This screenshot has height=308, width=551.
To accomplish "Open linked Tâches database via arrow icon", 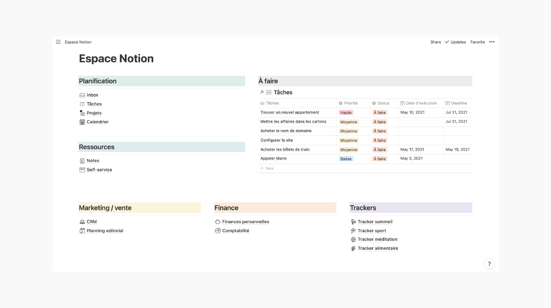I will click(x=262, y=92).
